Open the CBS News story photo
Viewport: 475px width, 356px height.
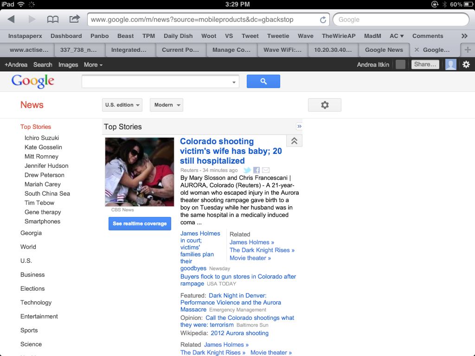(139, 172)
